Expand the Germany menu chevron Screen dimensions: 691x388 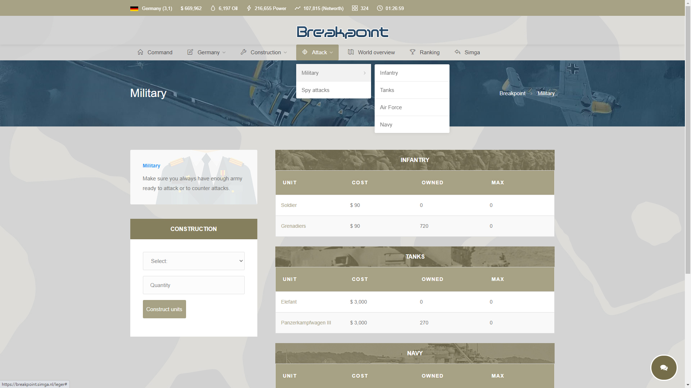tap(224, 52)
